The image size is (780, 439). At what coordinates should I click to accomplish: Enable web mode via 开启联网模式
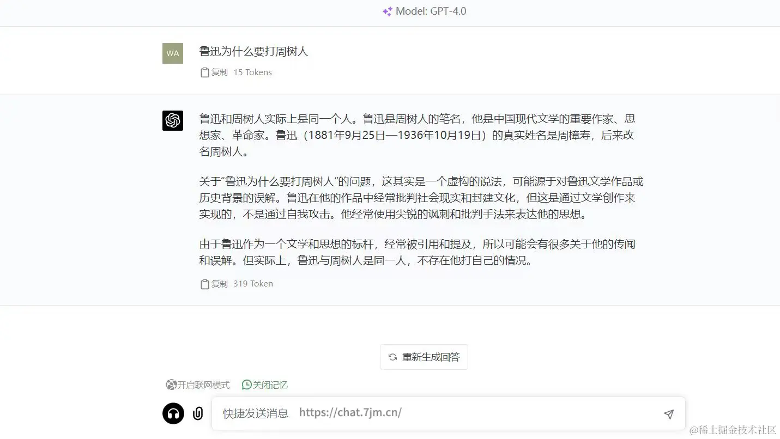(198, 385)
